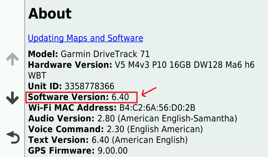Screen dimensions: 268x157
Task: Go back using the return arrow
Action: [13, 138]
